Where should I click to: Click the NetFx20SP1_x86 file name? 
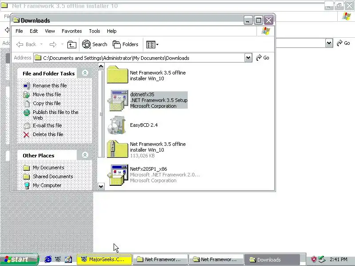coord(149,169)
